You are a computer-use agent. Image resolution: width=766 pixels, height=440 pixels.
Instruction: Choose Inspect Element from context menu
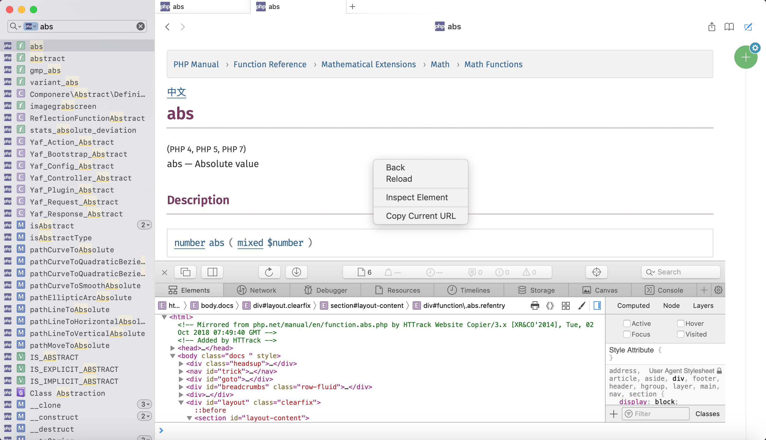point(417,197)
